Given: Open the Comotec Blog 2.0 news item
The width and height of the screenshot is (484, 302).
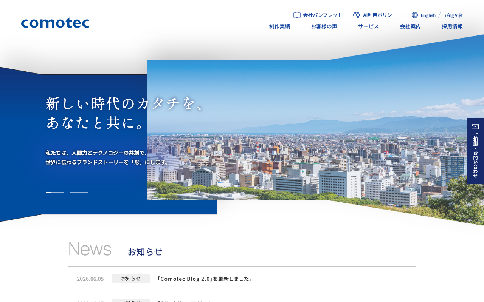Looking at the screenshot, I should coord(205,279).
